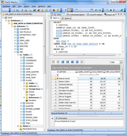The image size is (127, 136).
Task: Click the house icon in the toolbar
Action: coord(107,10)
